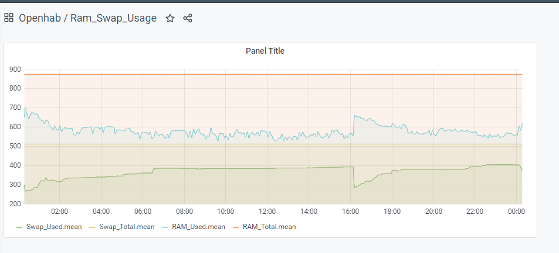
Task: Open color picker for Swap_Used.mean green line
Action: pyautogui.click(x=20, y=227)
